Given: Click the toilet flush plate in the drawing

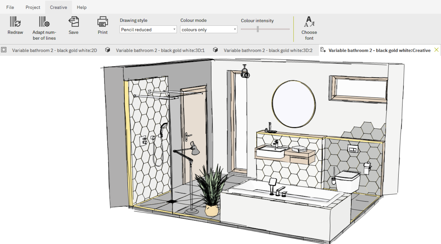Looking at the screenshot, I should coord(353,149).
